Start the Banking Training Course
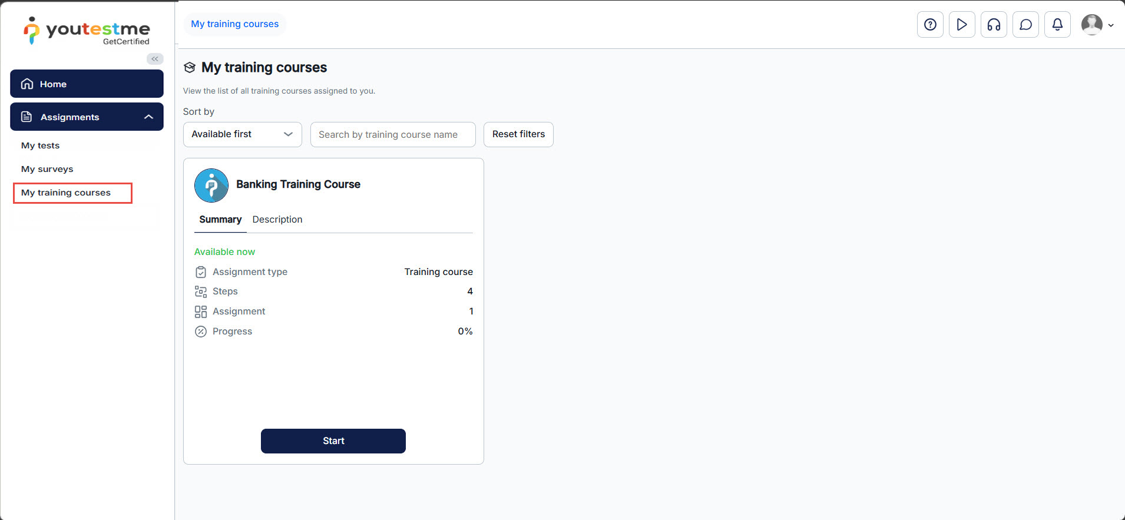 point(333,441)
